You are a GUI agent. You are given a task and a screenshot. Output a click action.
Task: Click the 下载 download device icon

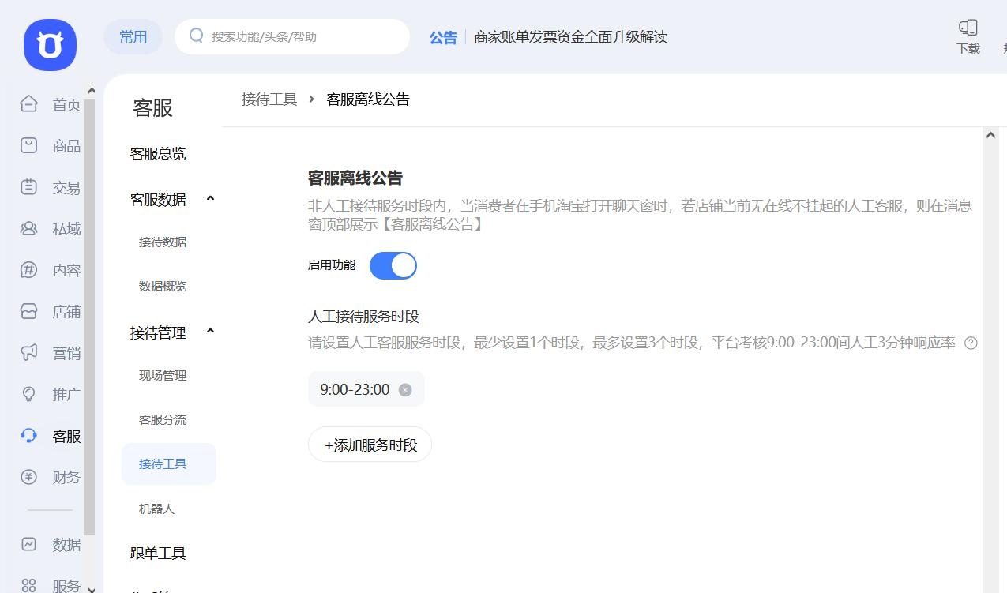[x=968, y=28]
